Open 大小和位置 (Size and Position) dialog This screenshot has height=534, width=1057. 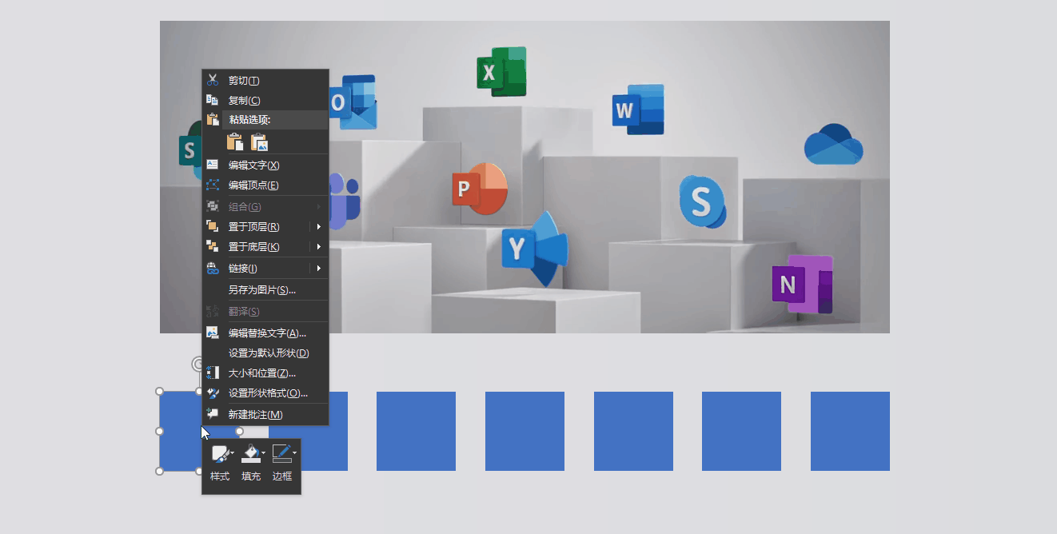point(265,373)
